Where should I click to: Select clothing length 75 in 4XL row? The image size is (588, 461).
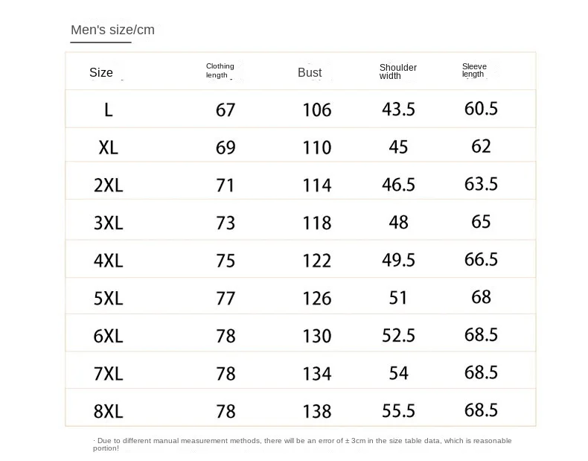click(x=226, y=261)
